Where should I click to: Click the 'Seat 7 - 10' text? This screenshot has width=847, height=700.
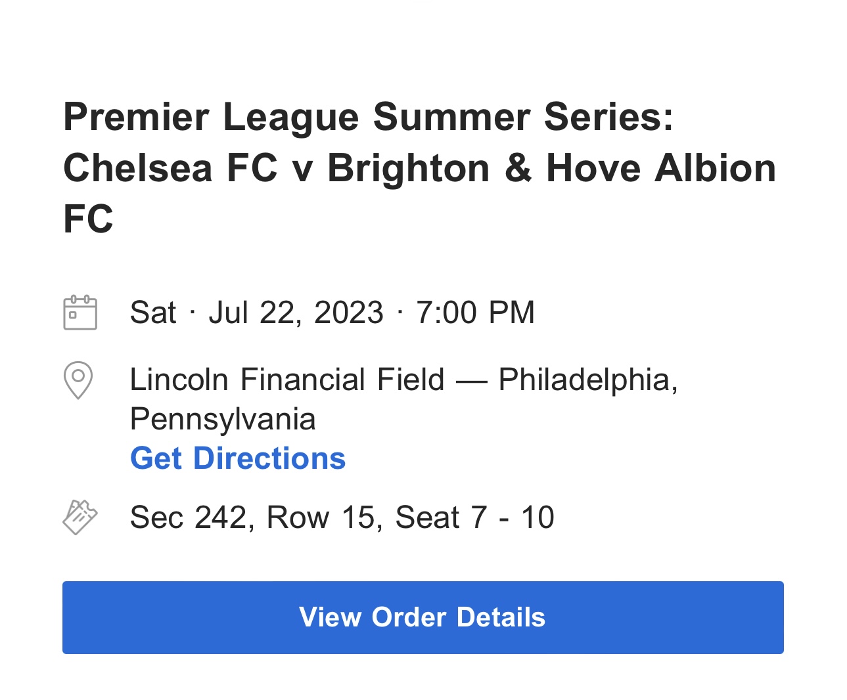(475, 517)
